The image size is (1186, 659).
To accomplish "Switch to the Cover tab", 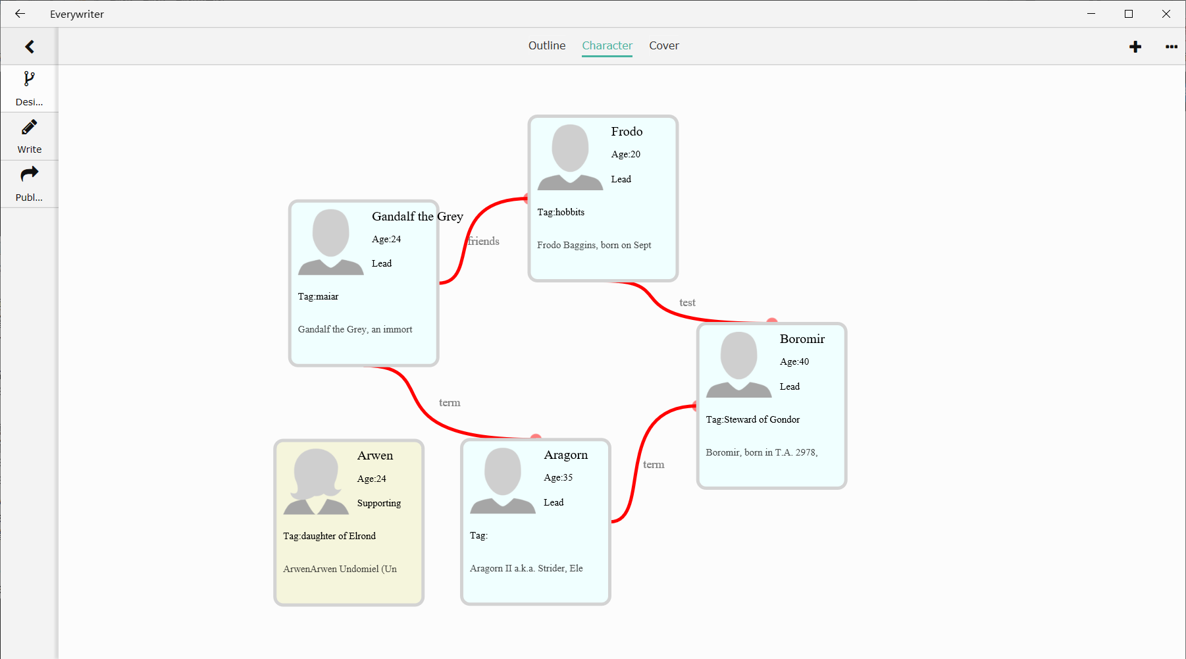I will click(664, 45).
